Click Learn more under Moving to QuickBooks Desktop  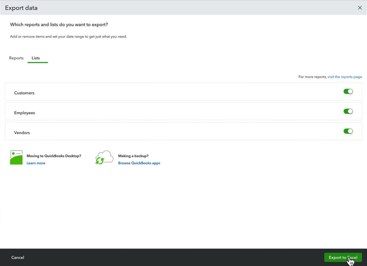36,163
